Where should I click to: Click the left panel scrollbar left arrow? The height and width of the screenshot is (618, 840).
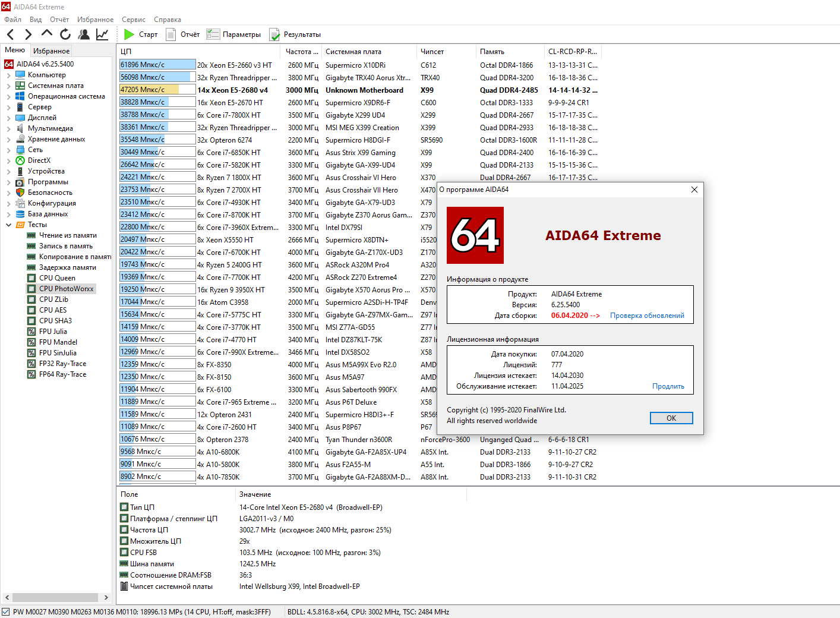click(7, 597)
